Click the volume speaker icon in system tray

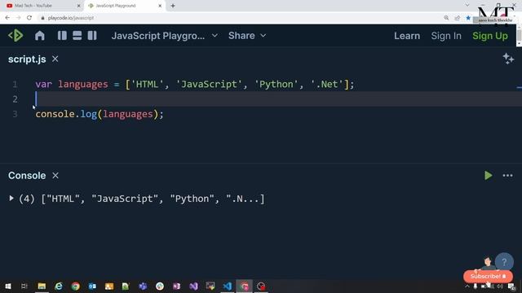(500, 286)
